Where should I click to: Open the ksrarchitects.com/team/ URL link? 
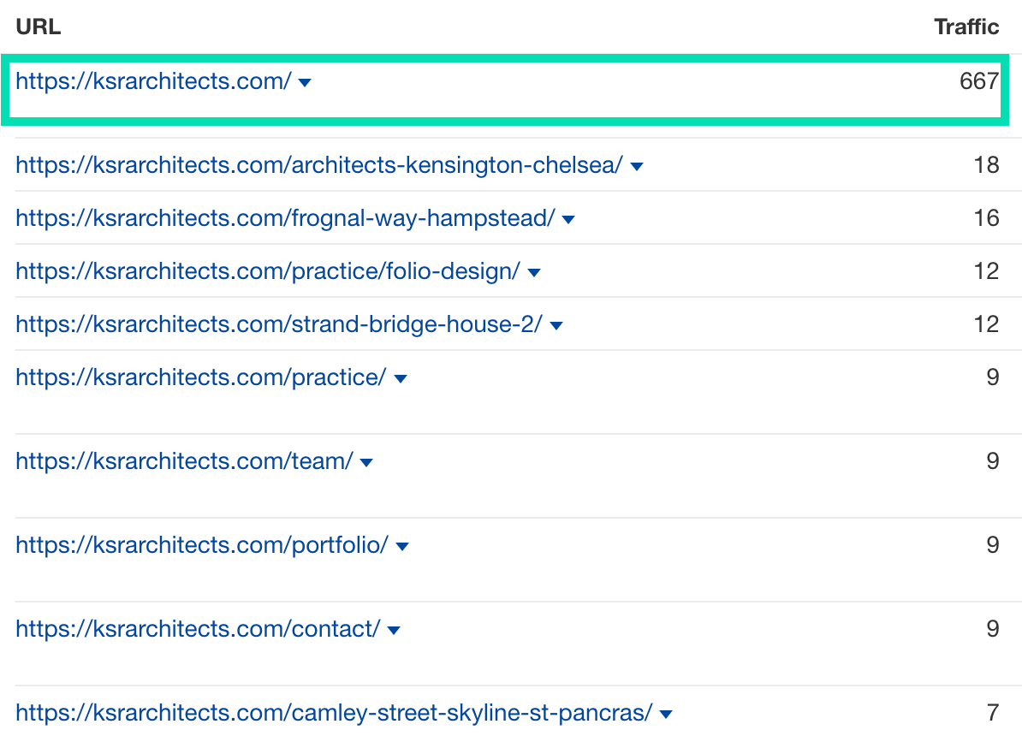pos(184,461)
